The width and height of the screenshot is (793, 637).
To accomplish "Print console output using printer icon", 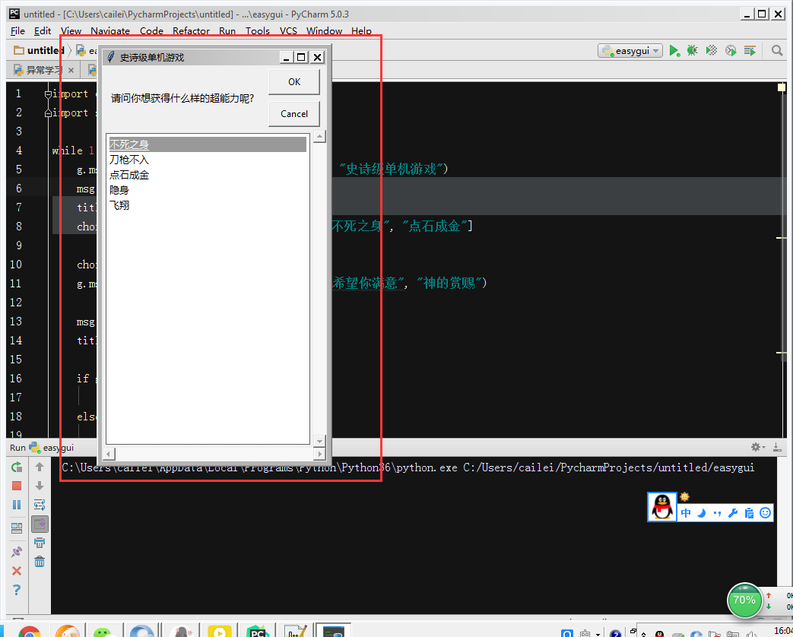I will tap(40, 543).
